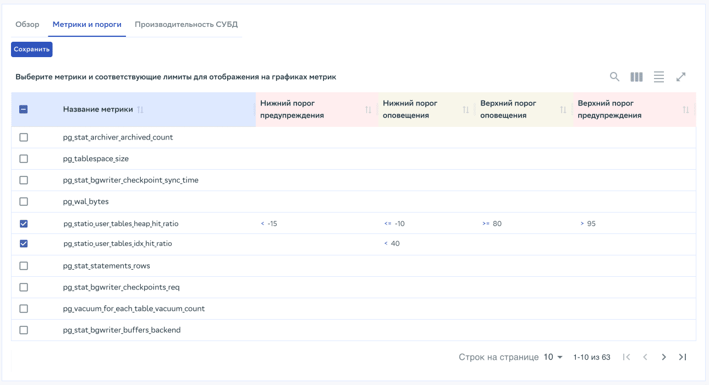Expand table to full screen

pyautogui.click(x=681, y=77)
